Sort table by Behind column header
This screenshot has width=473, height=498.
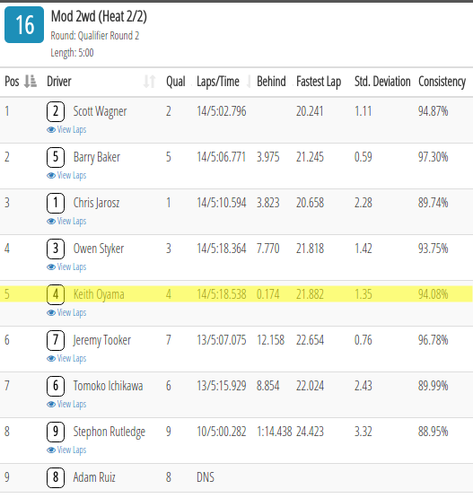[x=271, y=82]
